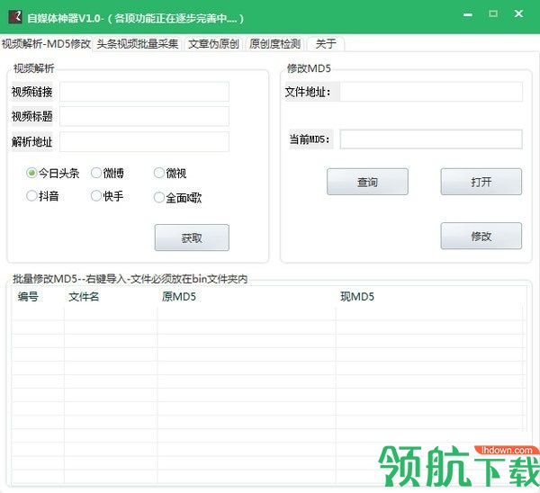Click the 文件名 column header
The height and width of the screenshot is (493, 540).
(x=111, y=296)
